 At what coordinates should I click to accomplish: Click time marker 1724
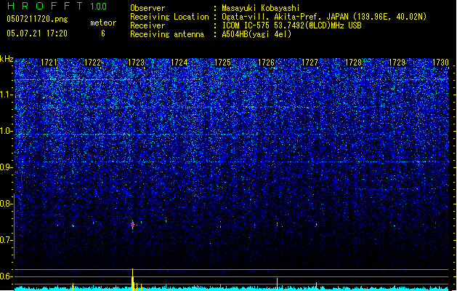coord(179,63)
